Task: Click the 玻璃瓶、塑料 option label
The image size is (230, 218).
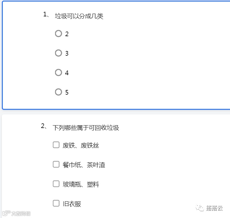Action: pyautogui.click(x=81, y=184)
